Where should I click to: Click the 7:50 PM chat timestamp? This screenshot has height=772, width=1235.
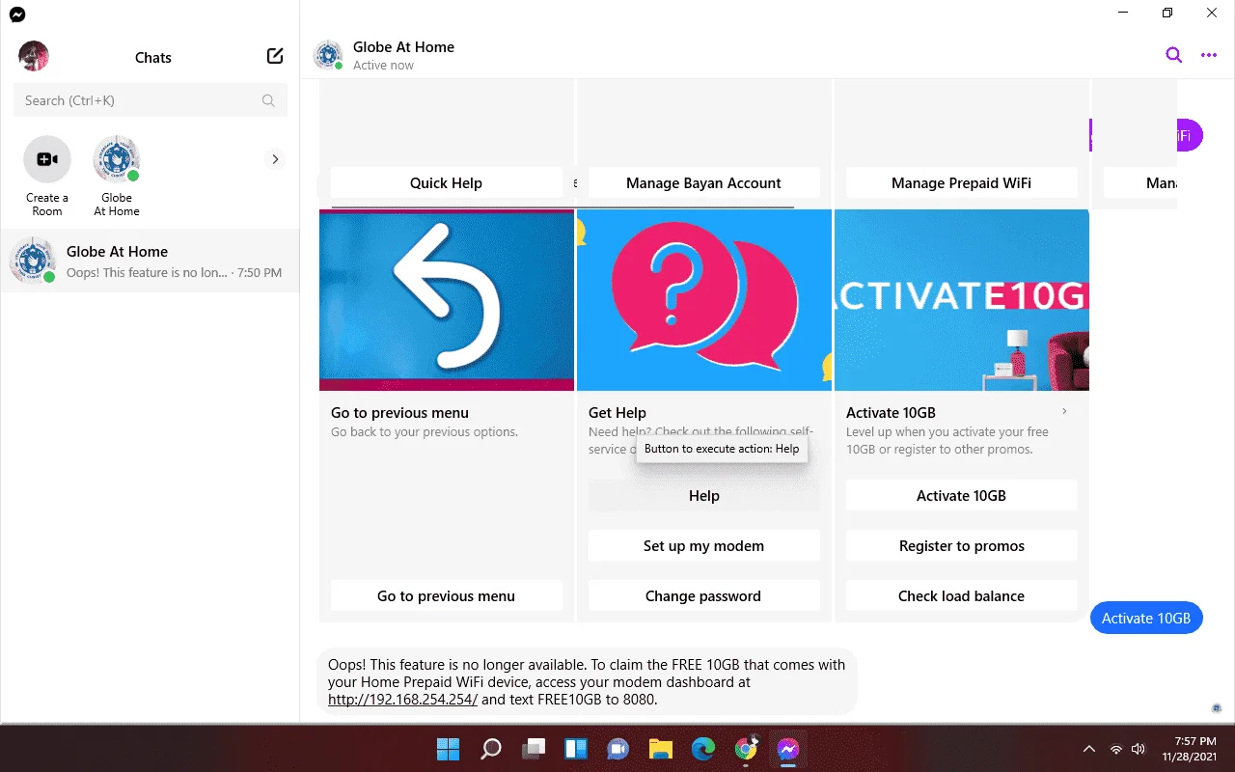(x=260, y=273)
